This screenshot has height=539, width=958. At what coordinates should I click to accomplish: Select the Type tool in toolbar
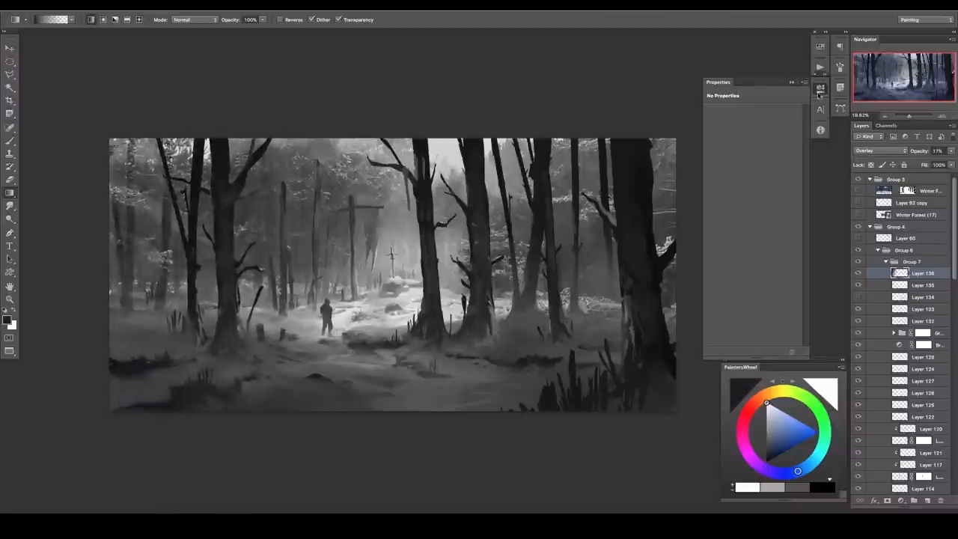pos(10,246)
